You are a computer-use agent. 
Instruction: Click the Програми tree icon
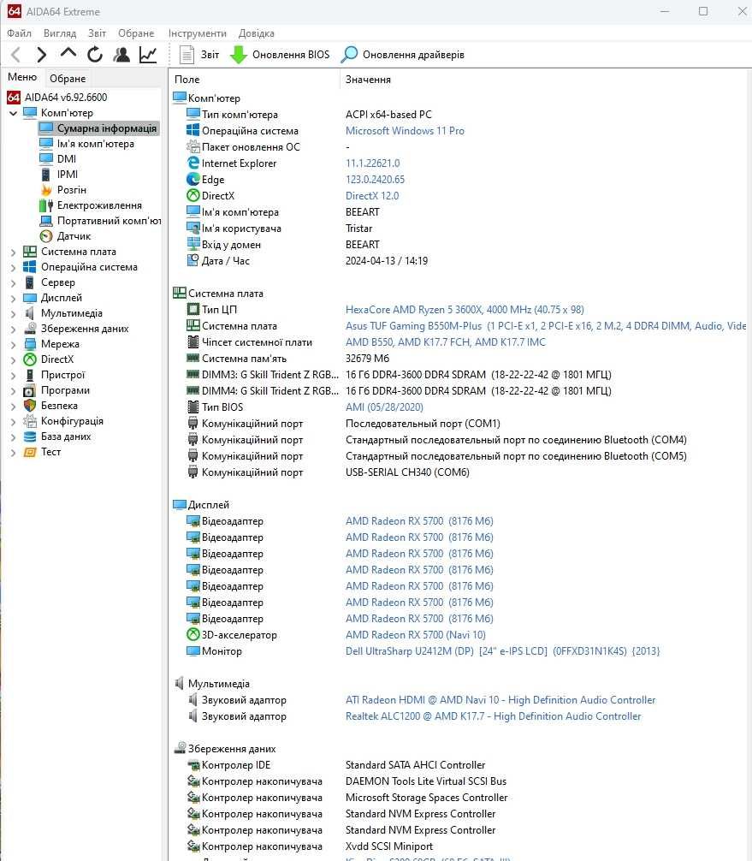[x=30, y=390]
